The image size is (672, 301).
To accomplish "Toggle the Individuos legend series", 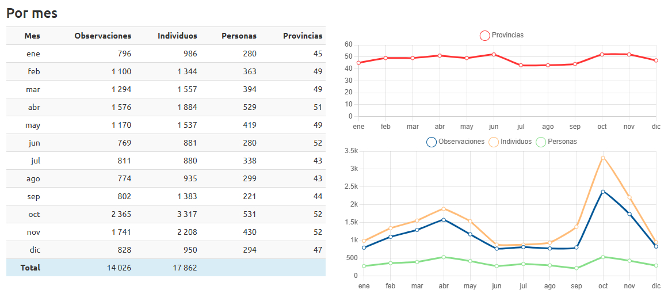I will click(x=510, y=142).
